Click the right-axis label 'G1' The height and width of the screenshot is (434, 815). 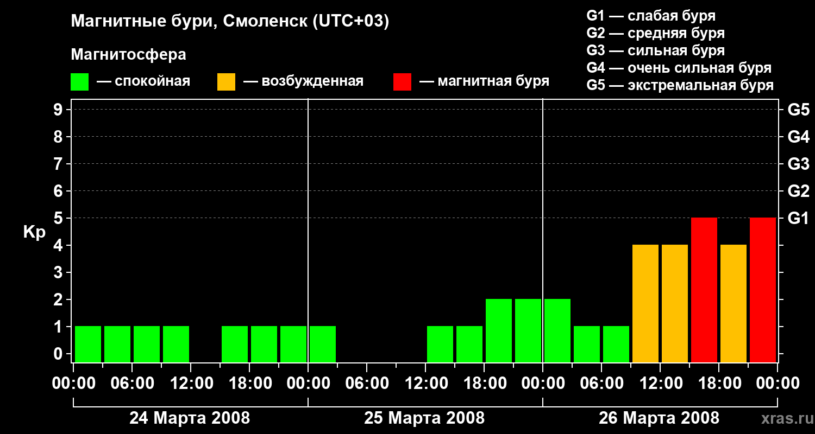coord(798,218)
